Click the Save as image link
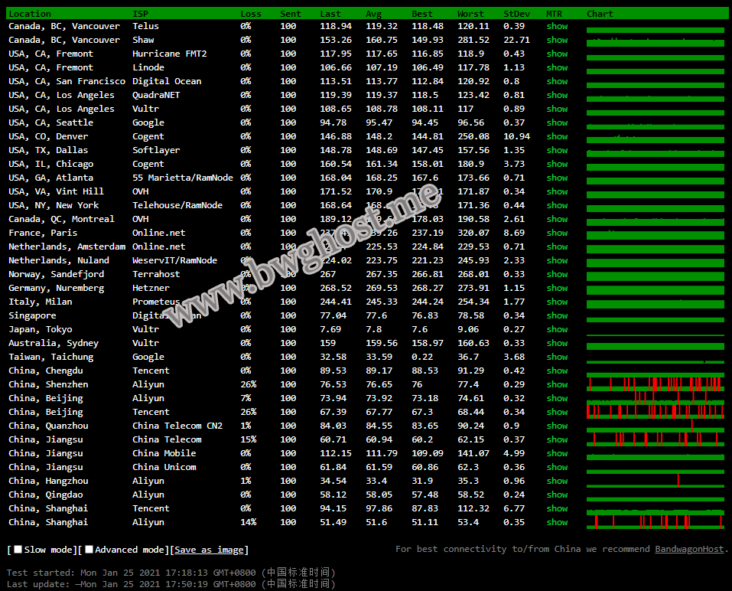The width and height of the screenshot is (732, 591). [209, 550]
